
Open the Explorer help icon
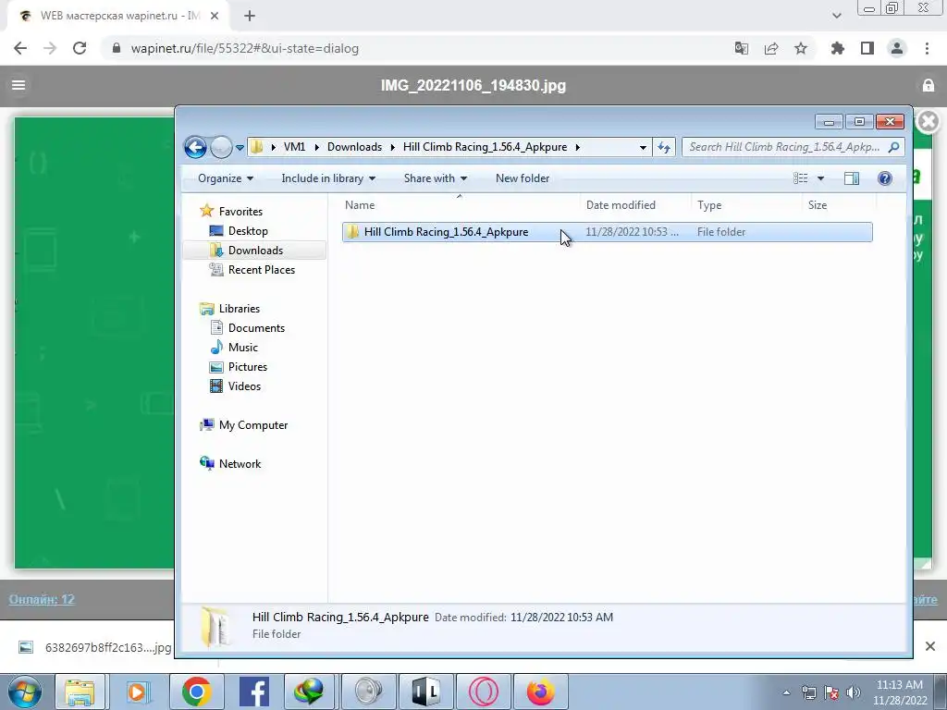885,178
